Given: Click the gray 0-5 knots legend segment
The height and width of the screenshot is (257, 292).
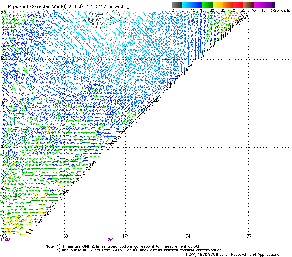Looking at the screenshot, I should 177,5.
